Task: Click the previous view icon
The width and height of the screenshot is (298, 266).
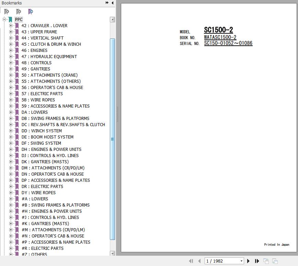Action: click(x=266, y=261)
